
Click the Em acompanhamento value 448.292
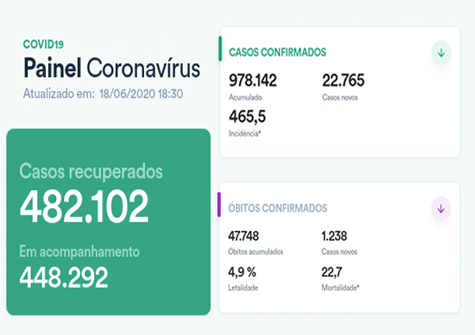pyautogui.click(x=64, y=277)
